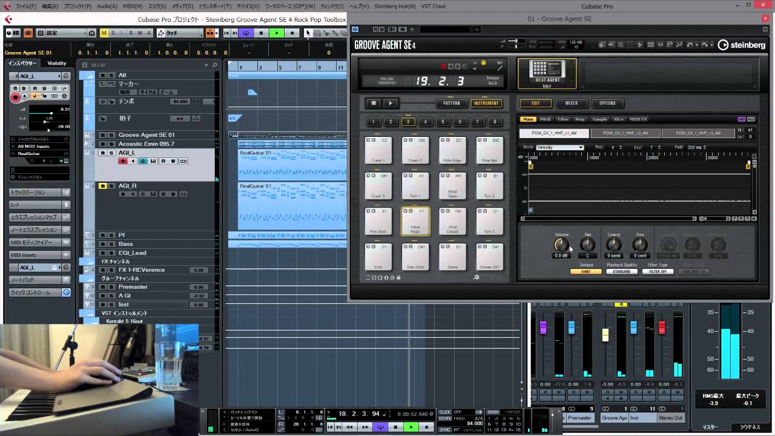Open the MIXER page in Groove Agent
Screen dimensions: 775x436
572,103
